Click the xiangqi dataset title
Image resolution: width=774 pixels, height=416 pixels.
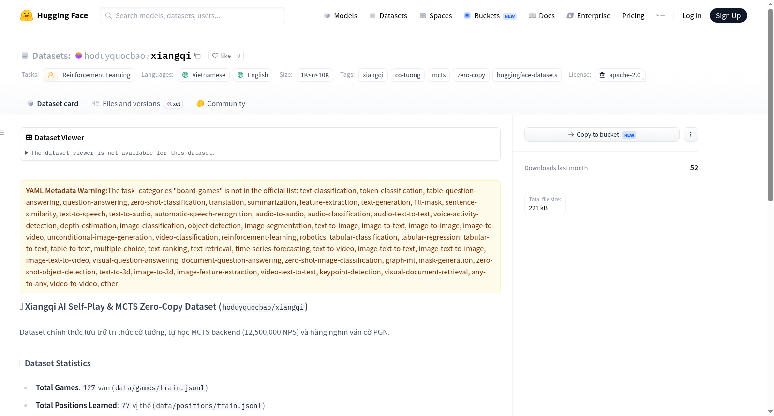(x=171, y=56)
